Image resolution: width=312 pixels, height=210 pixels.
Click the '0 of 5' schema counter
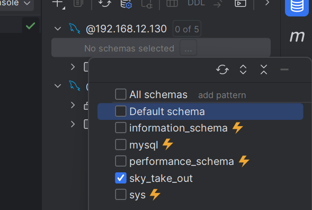click(187, 29)
